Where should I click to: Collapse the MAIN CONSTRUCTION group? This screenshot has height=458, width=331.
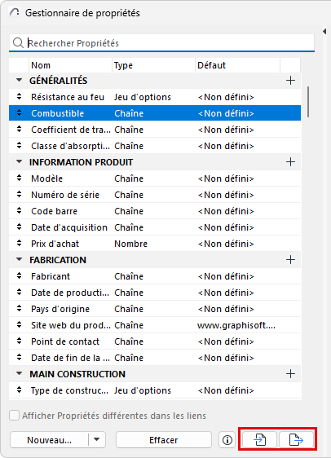point(20,373)
